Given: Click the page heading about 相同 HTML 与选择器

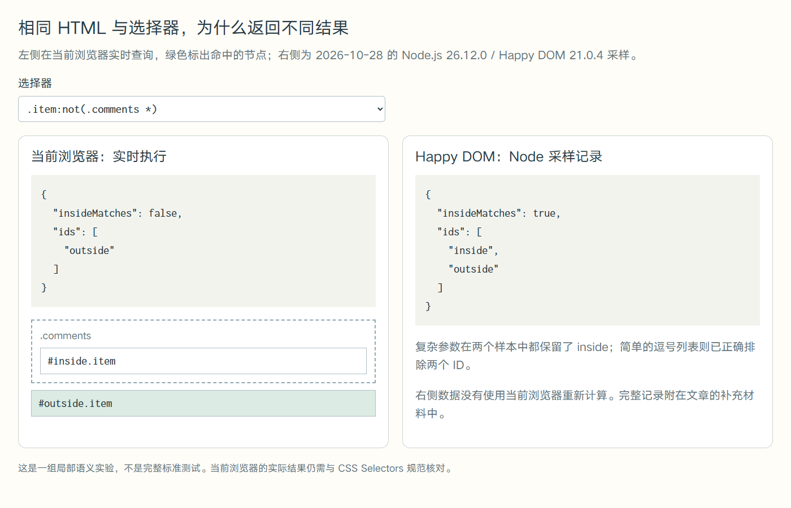Looking at the screenshot, I should click(184, 28).
